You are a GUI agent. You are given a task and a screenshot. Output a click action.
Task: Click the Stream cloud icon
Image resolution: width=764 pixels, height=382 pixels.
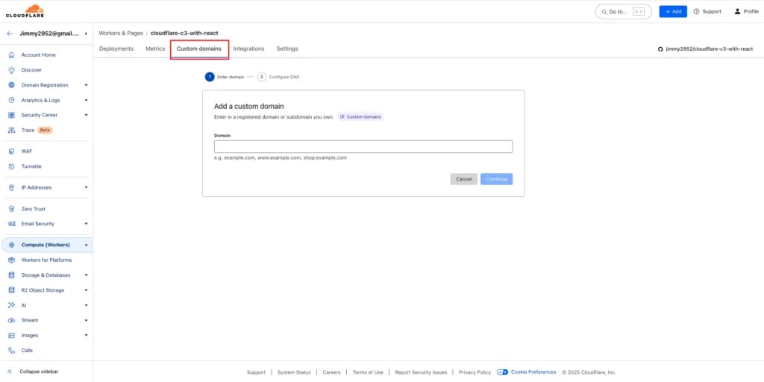coord(12,321)
